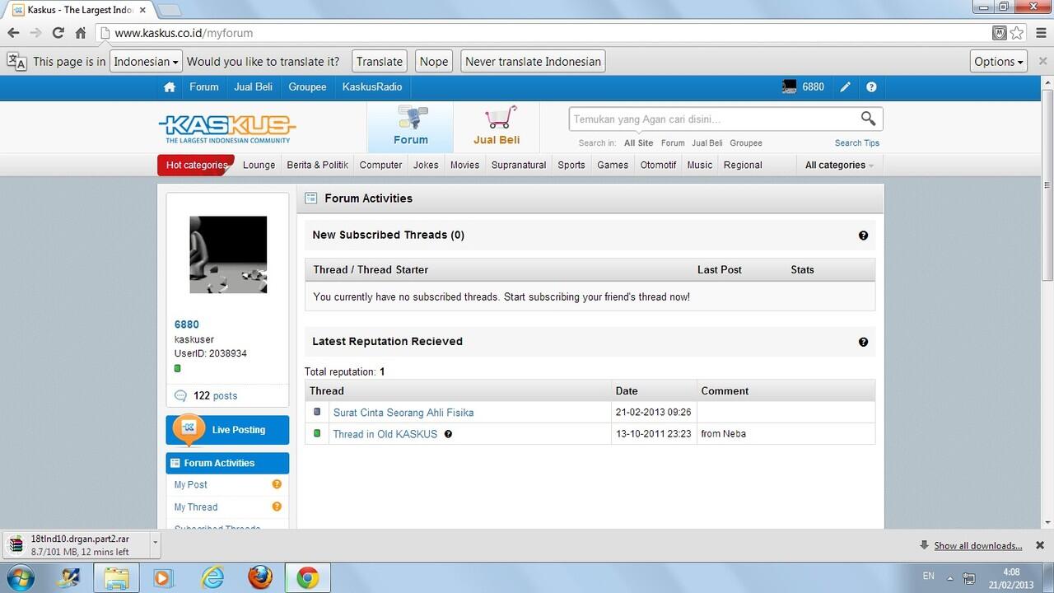This screenshot has height=593, width=1054.
Task: Open the help question mark in blue bar
Action: pos(871,87)
